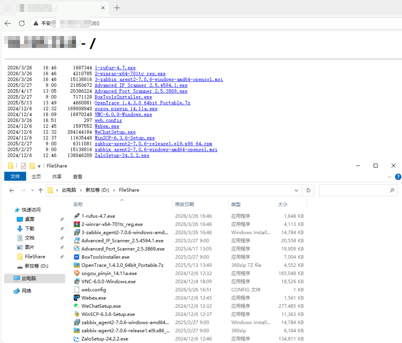The width and height of the screenshot is (402, 343).
Task: Open recent locations dropdown arrow
Action: pyautogui.click(x=32, y=190)
